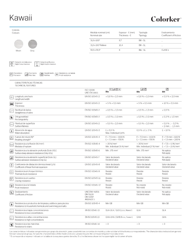Click the Frost resistance table row snowflake icon

point(12,186)
